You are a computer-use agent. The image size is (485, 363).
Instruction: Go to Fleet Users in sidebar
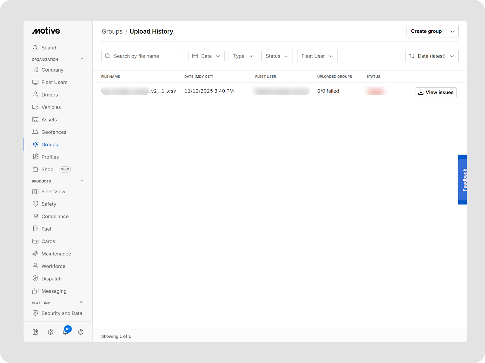(x=54, y=82)
